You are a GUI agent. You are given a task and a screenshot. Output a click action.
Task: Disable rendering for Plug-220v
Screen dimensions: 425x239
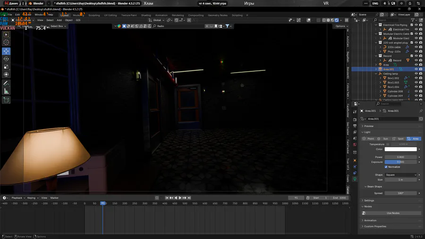(421, 51)
